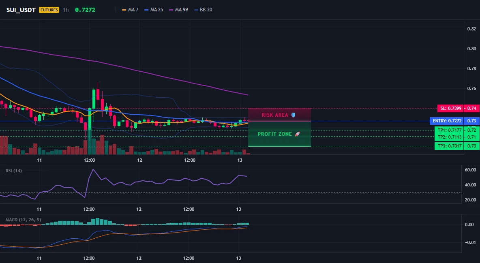Click the RISK AREA box
The height and width of the screenshot is (263, 480).
[x=279, y=115]
